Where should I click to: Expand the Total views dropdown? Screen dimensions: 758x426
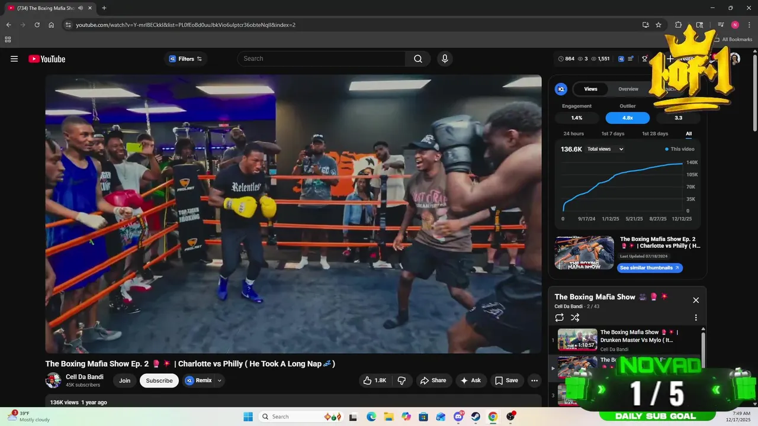(x=605, y=149)
